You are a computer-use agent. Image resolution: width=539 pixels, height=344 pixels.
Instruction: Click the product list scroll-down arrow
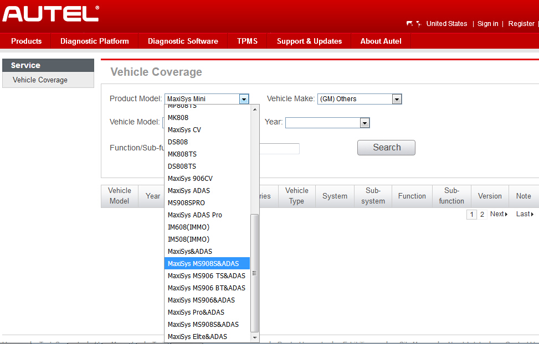pyautogui.click(x=255, y=337)
